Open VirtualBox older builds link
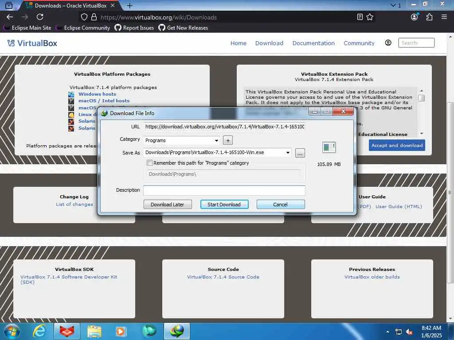 [x=372, y=277]
